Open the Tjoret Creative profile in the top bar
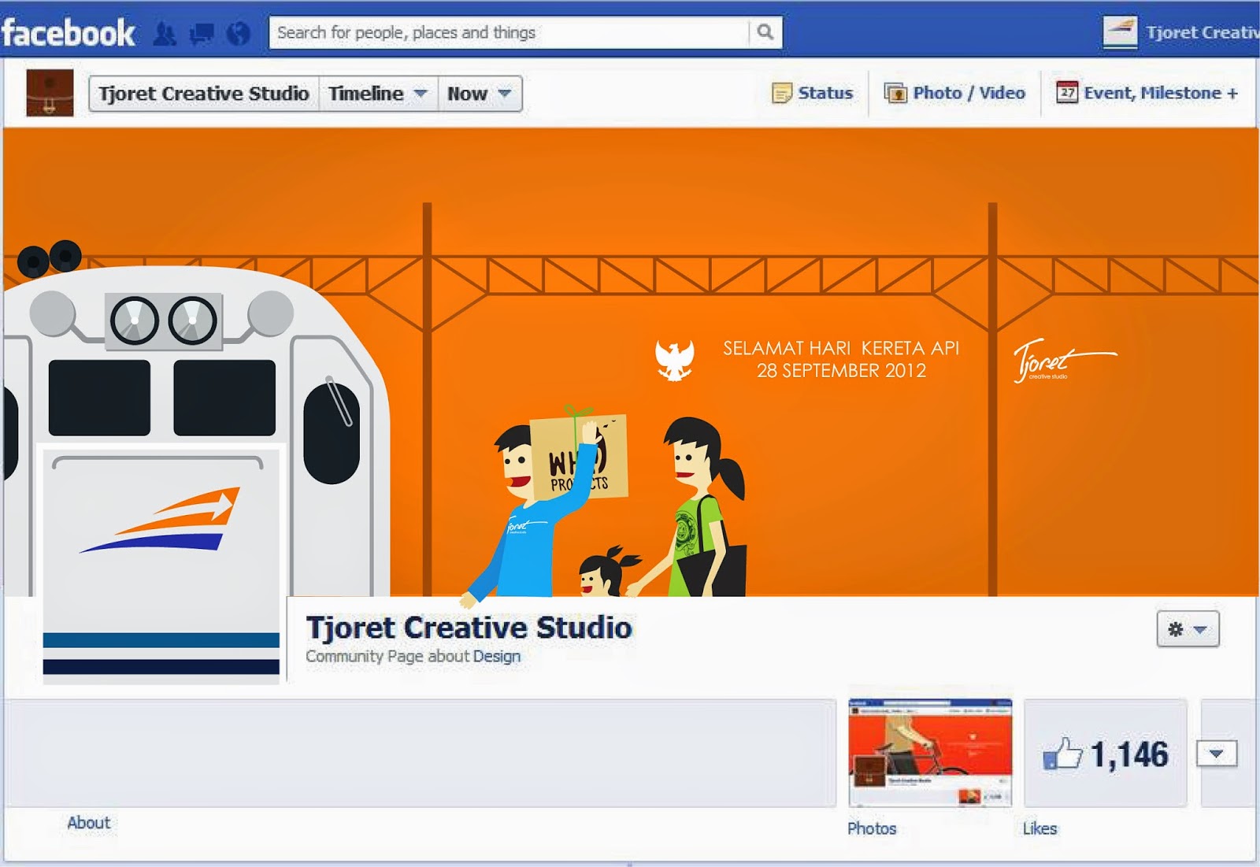The width and height of the screenshot is (1260, 867). (x=1203, y=32)
